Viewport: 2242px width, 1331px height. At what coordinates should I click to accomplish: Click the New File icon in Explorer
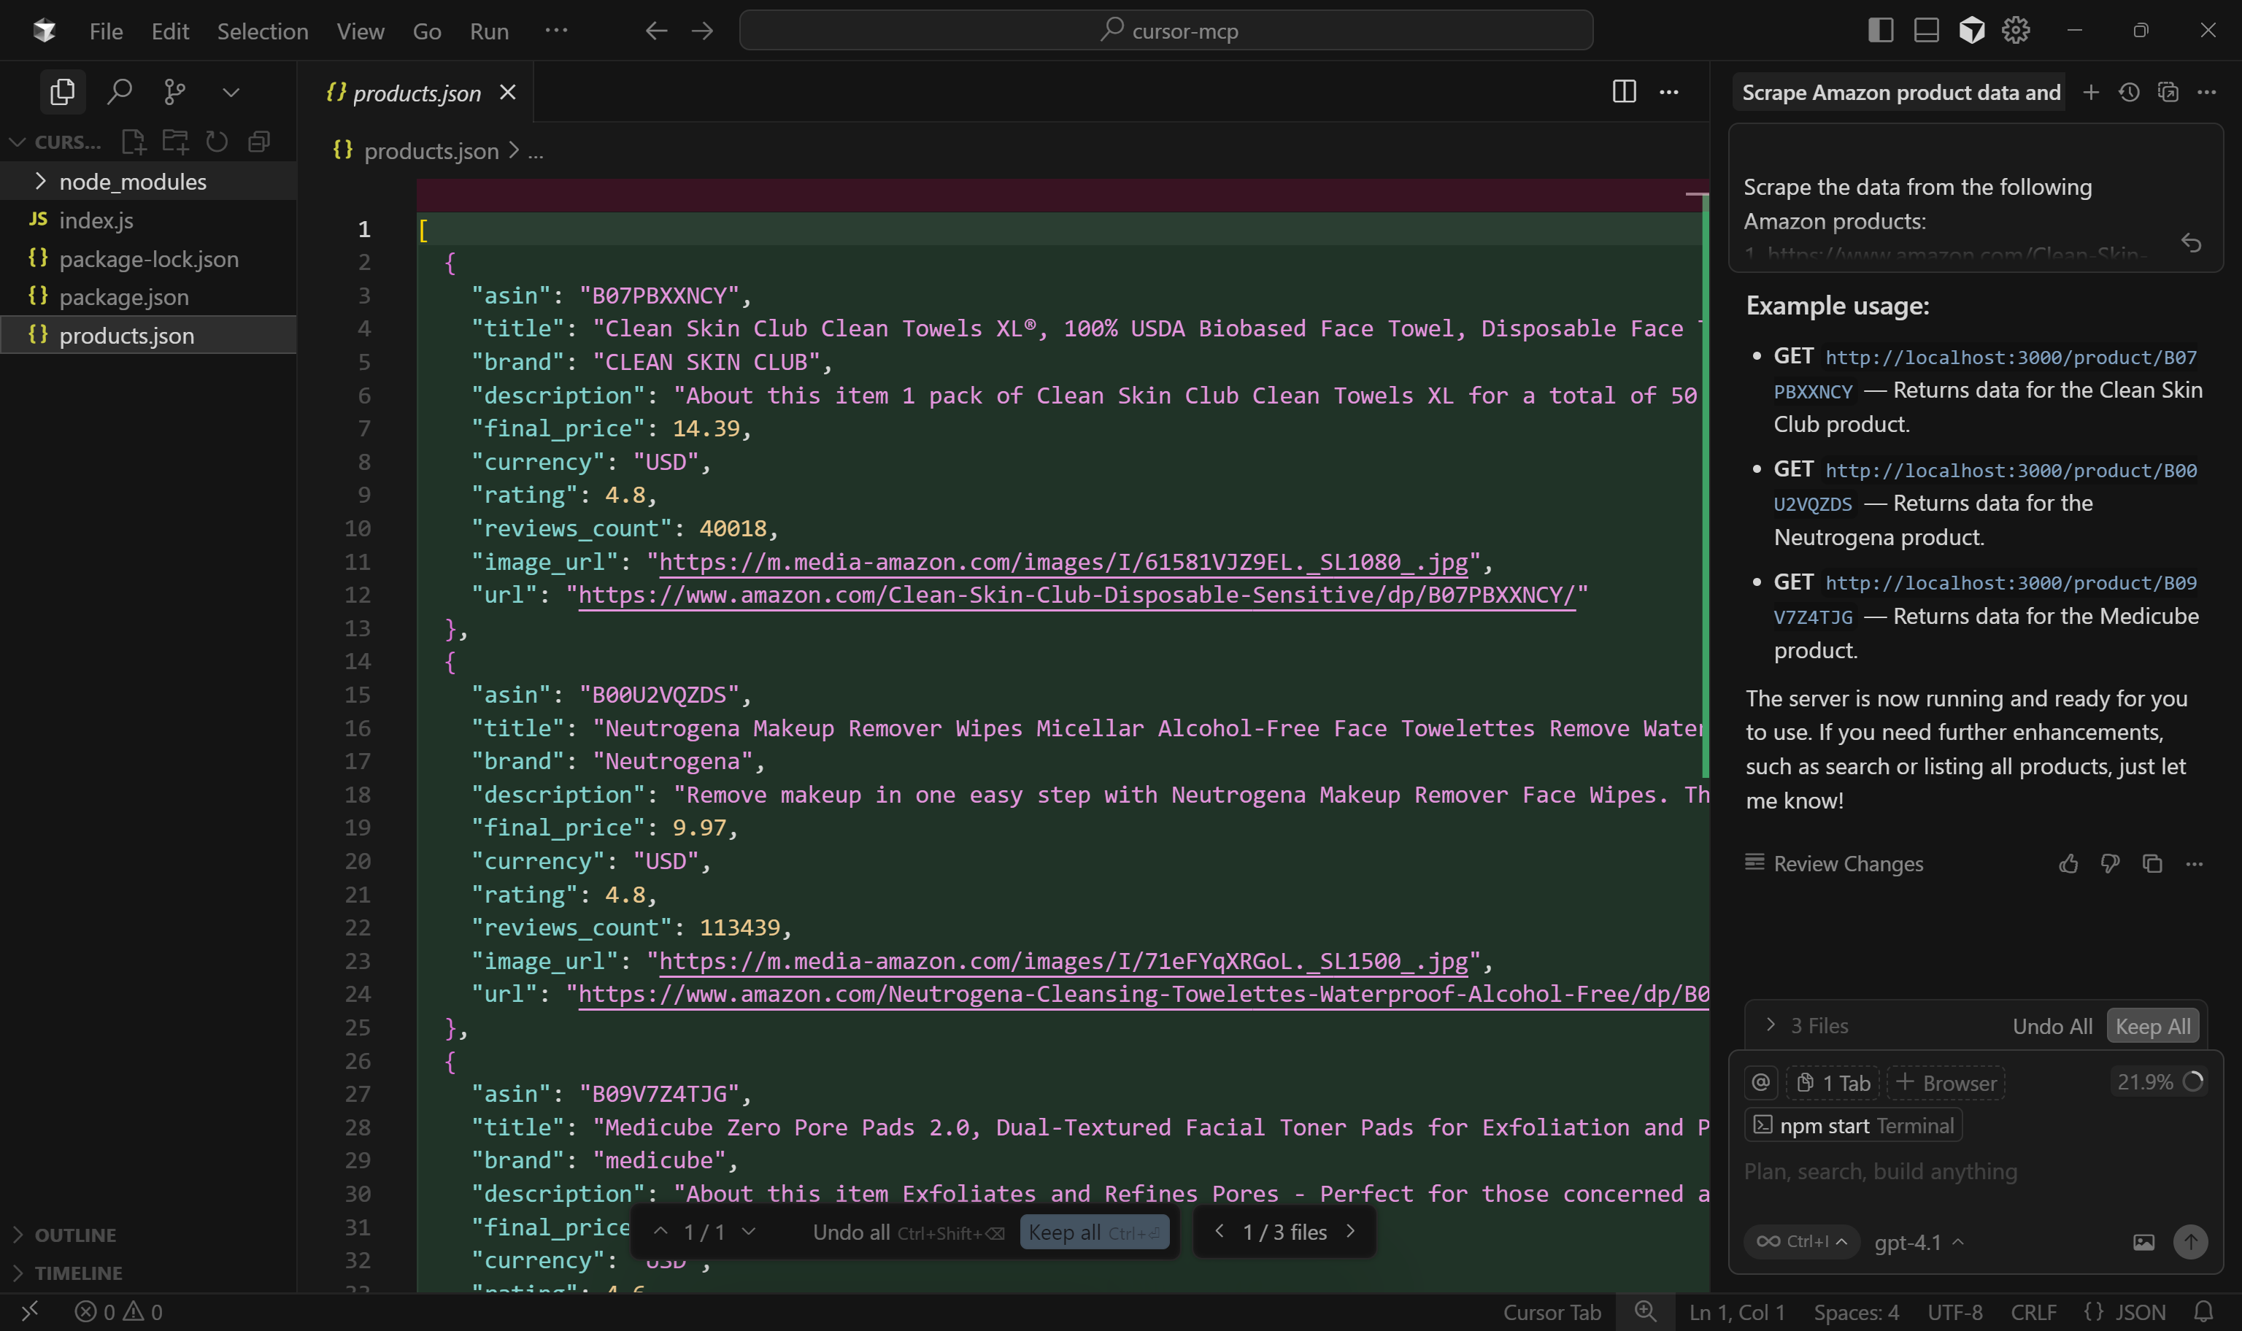pos(134,141)
